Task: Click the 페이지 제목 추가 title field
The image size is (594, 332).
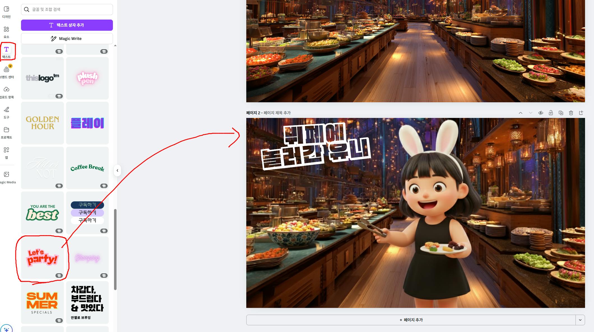Action: click(277, 113)
